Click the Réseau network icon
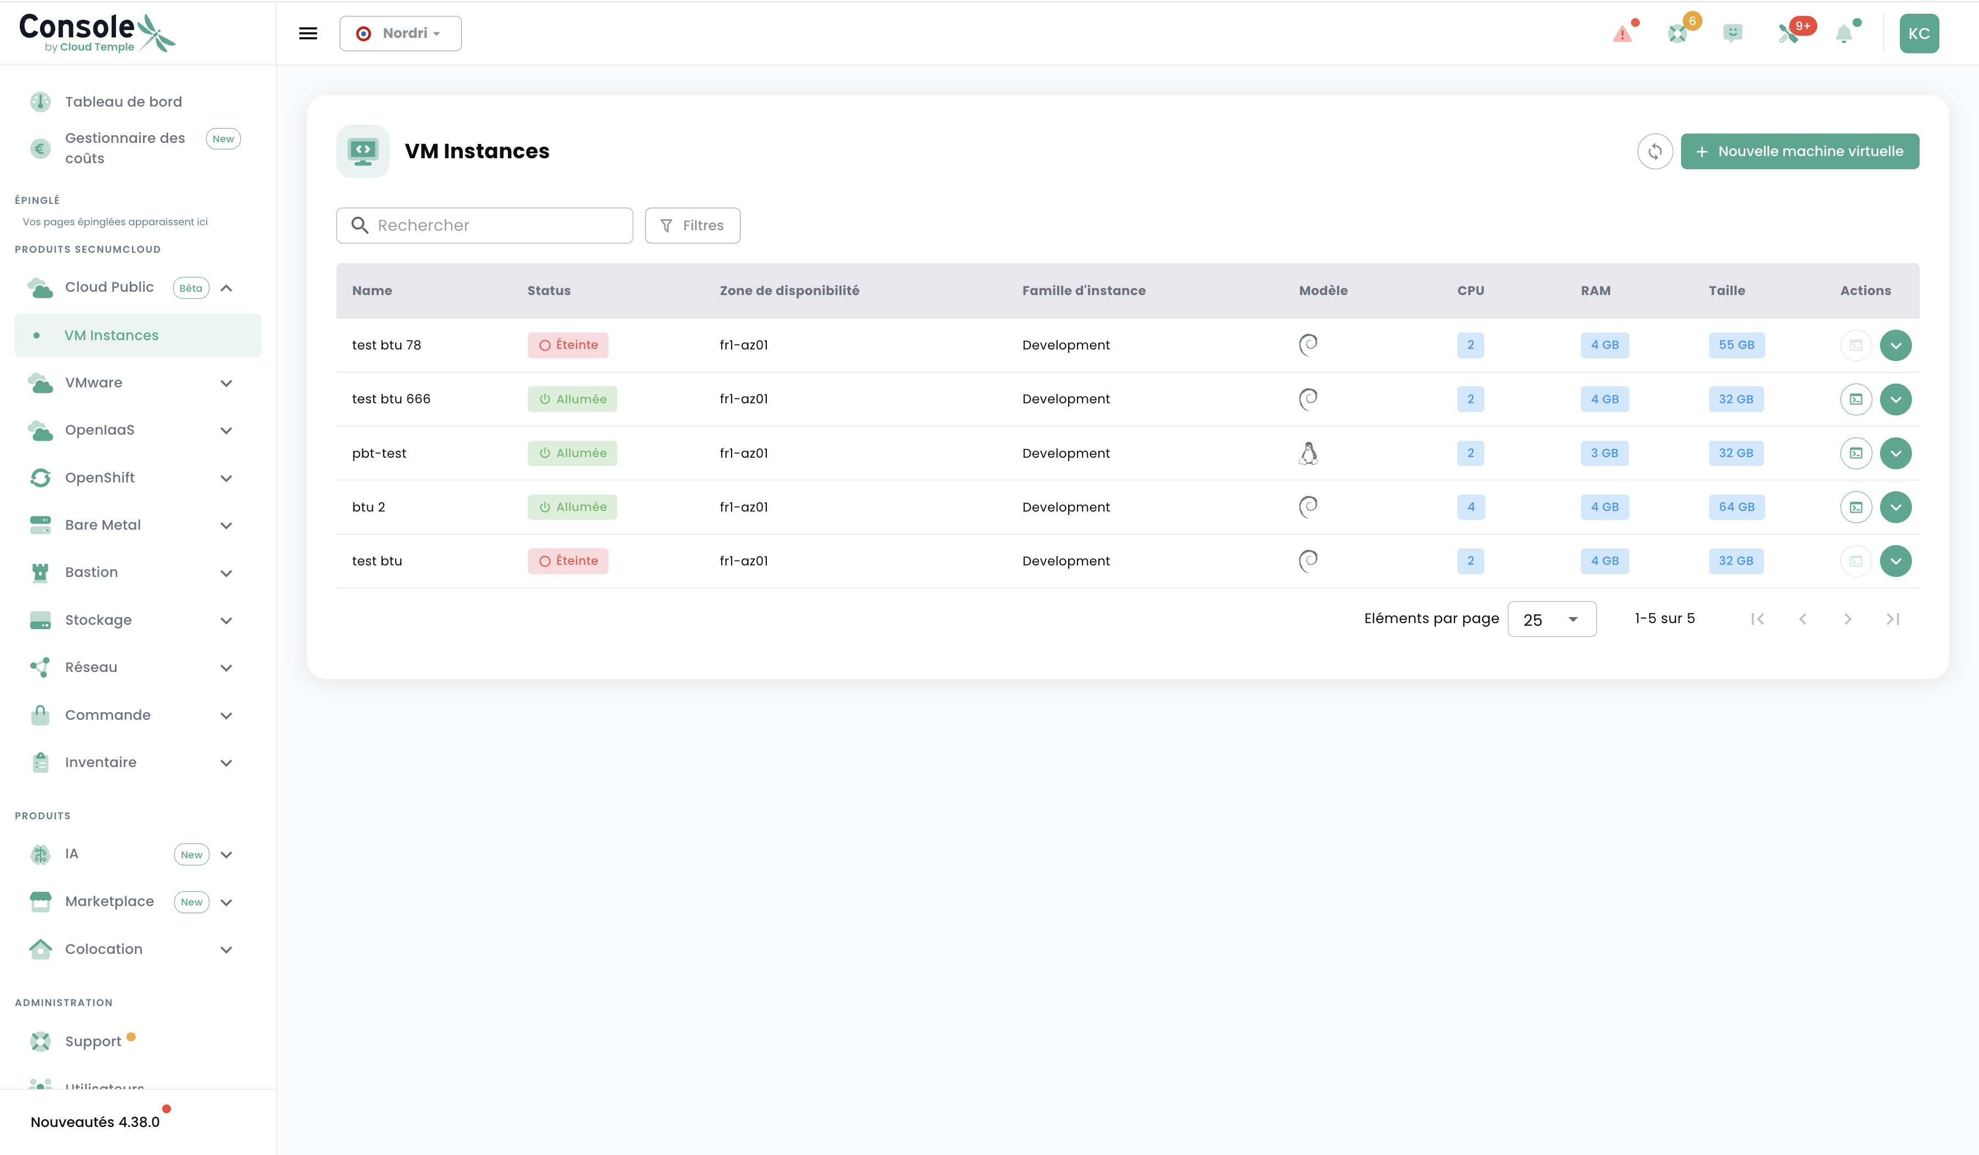 (40, 668)
